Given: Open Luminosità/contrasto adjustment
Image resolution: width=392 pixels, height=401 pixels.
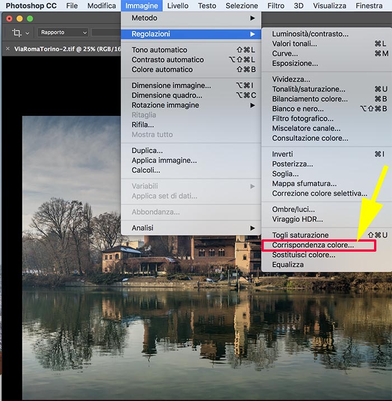Looking at the screenshot, I should pos(326,34).
